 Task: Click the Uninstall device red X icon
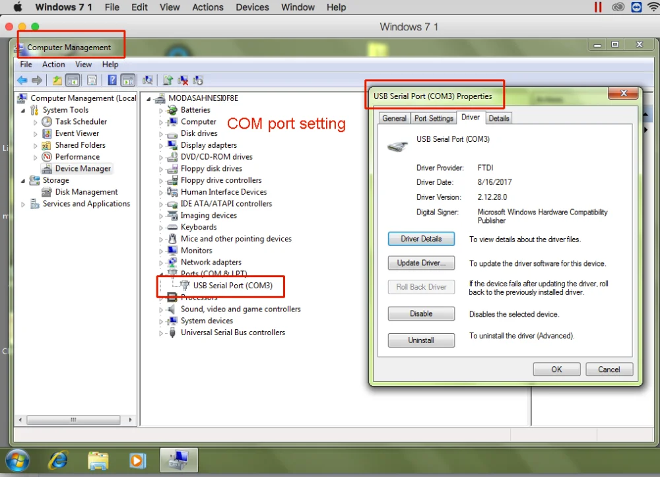point(183,80)
